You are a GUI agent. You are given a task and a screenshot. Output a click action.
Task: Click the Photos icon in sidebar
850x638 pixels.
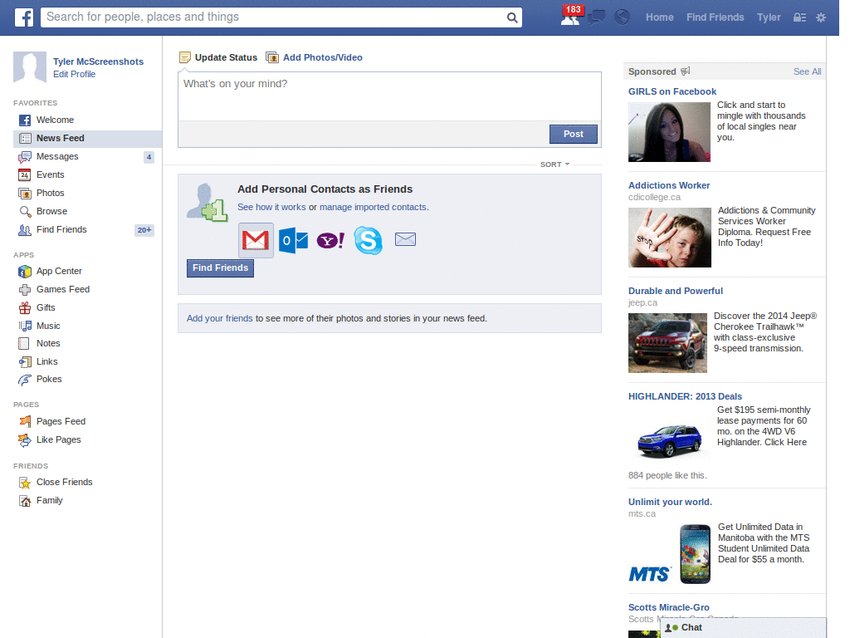pos(25,193)
